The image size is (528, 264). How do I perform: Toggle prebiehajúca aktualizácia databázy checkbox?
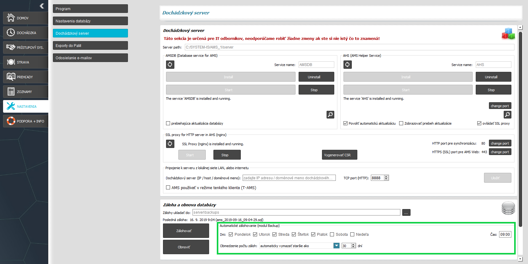point(168,123)
